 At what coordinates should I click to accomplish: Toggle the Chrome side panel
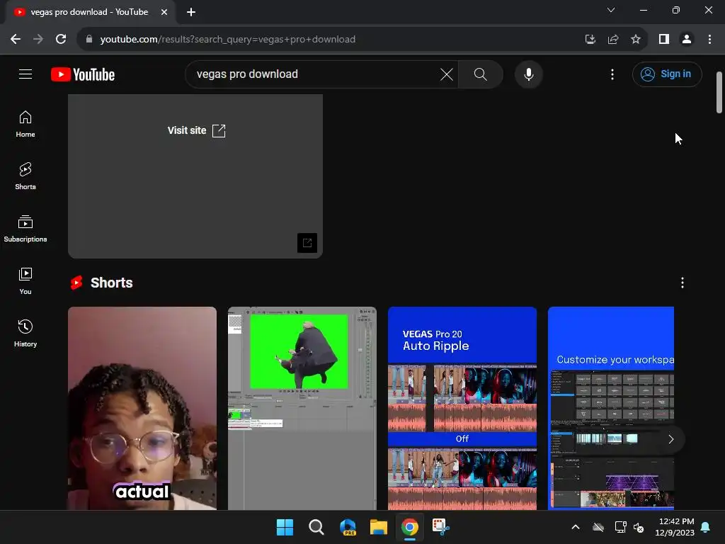pyautogui.click(x=664, y=40)
